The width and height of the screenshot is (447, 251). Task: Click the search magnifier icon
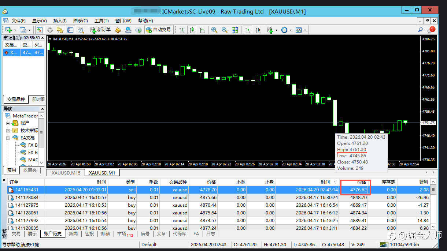pos(421,30)
